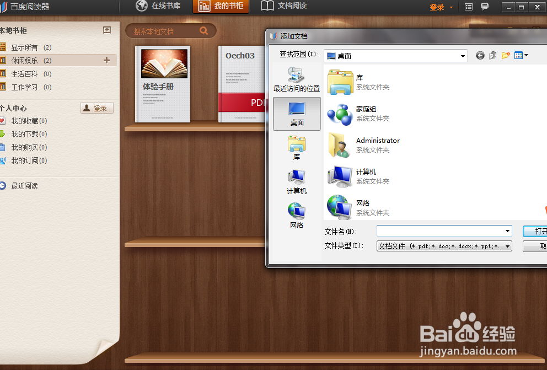Viewport: 547px width, 370px height.
Task: Select the 计算机 system folder in the file list
Action: pos(359,176)
